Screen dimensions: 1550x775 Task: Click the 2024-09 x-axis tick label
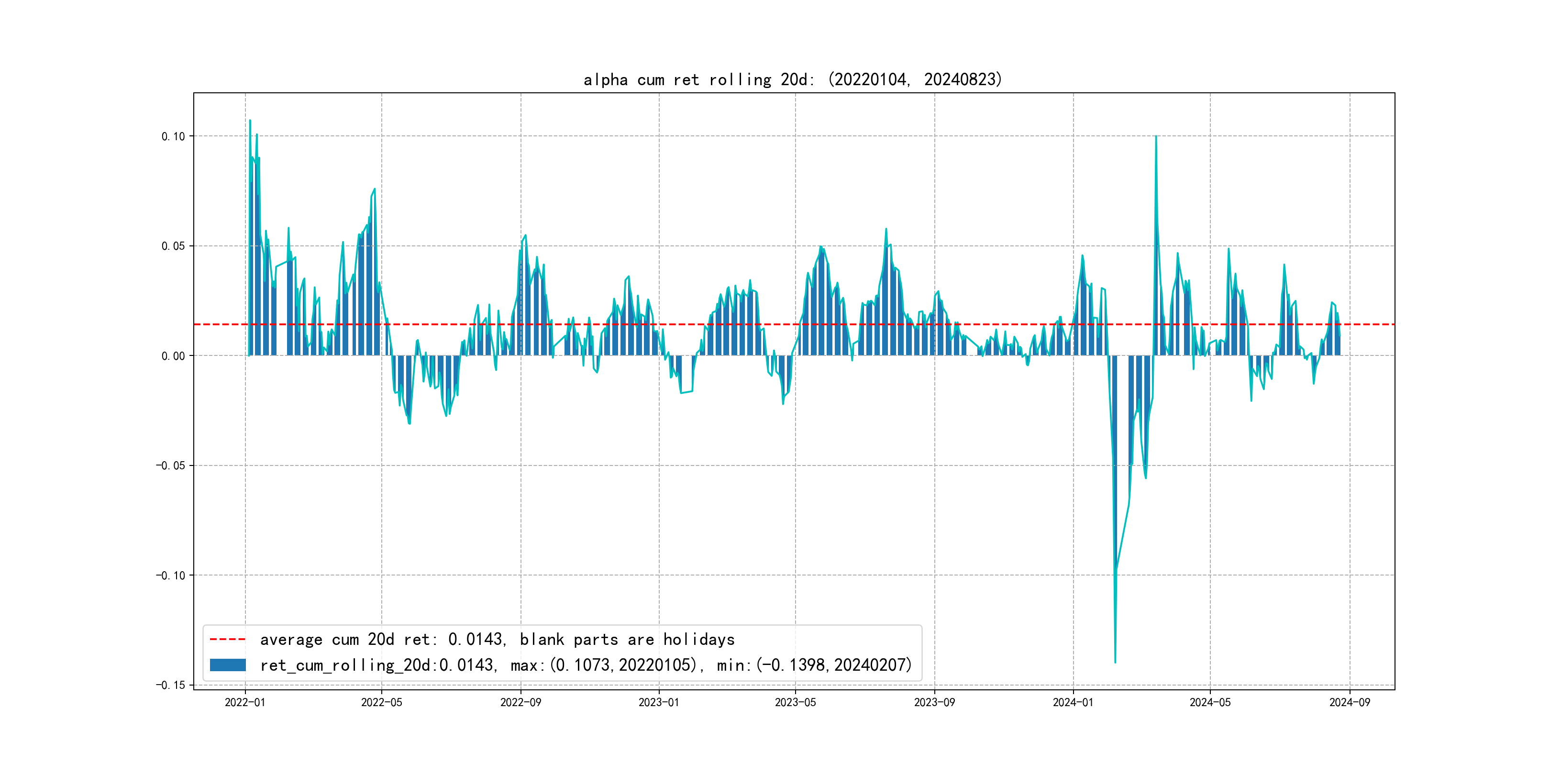[1349, 702]
